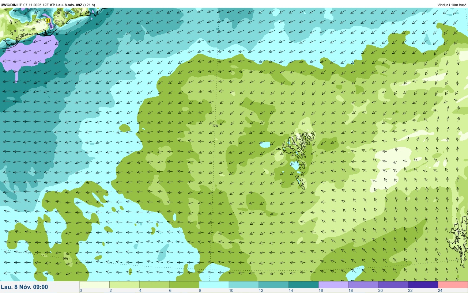Click the "UWC/DINI" model label
The height and width of the screenshot is (293, 468).
9,5
